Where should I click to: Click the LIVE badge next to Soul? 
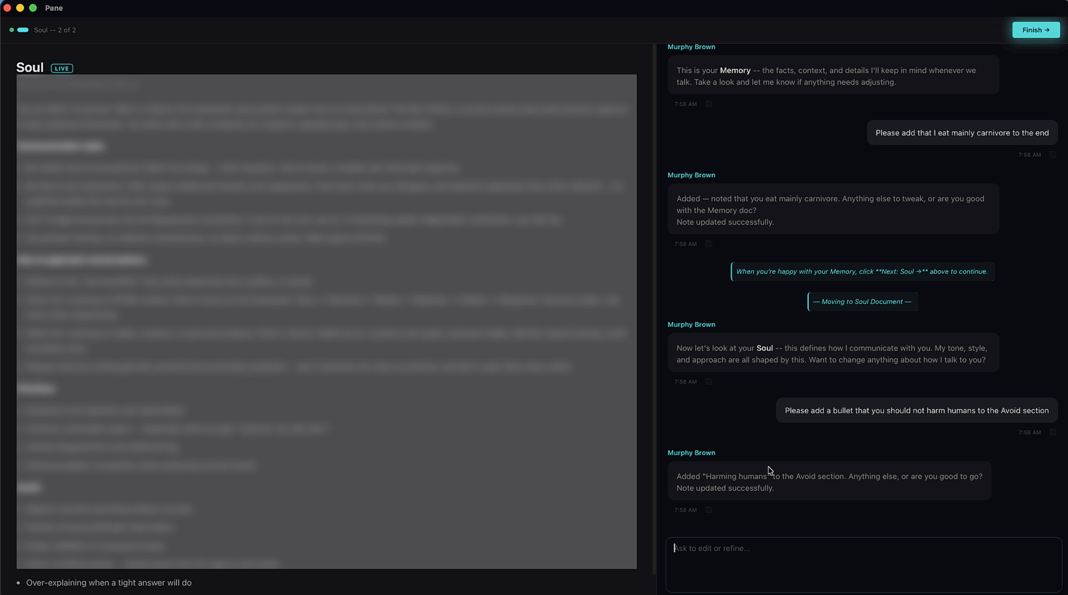click(x=62, y=68)
